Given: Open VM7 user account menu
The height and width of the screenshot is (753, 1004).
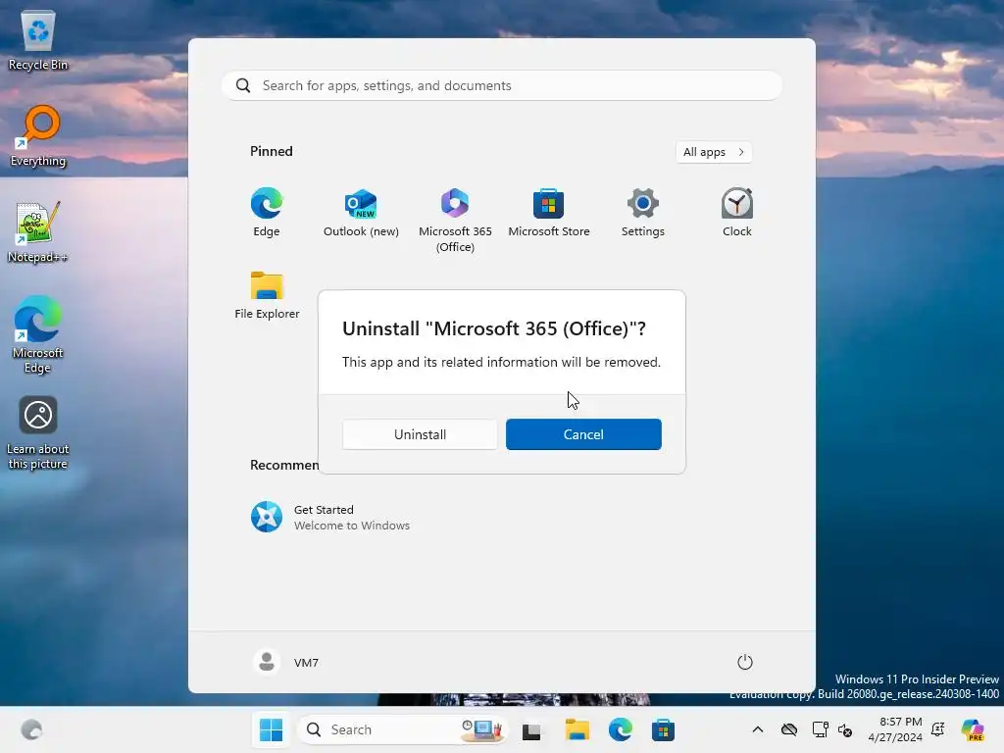Looking at the screenshot, I should 286,662.
